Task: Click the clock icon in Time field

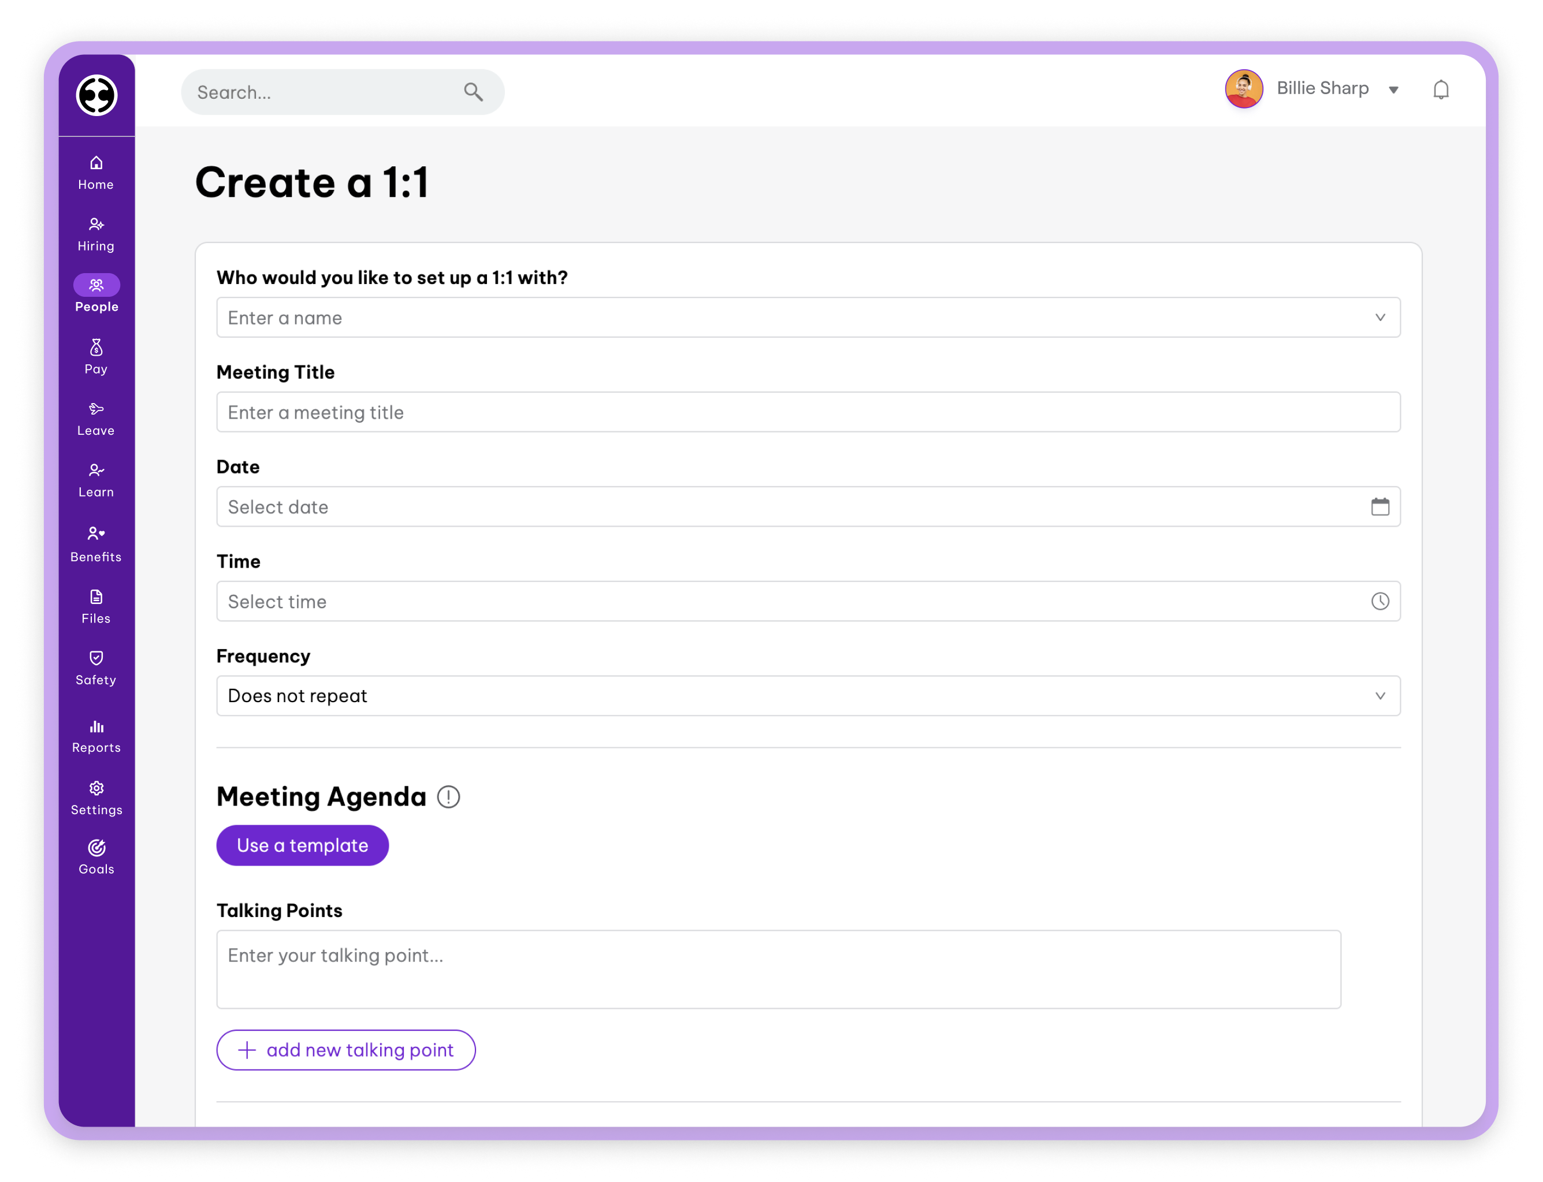Action: [1380, 601]
